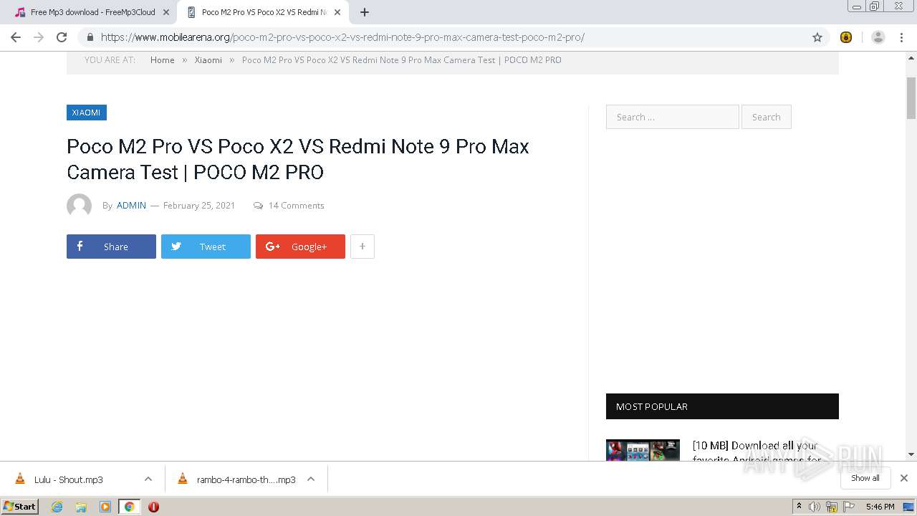The image size is (917, 516).
Task: Click the February 25, 2021 date
Action: point(199,206)
